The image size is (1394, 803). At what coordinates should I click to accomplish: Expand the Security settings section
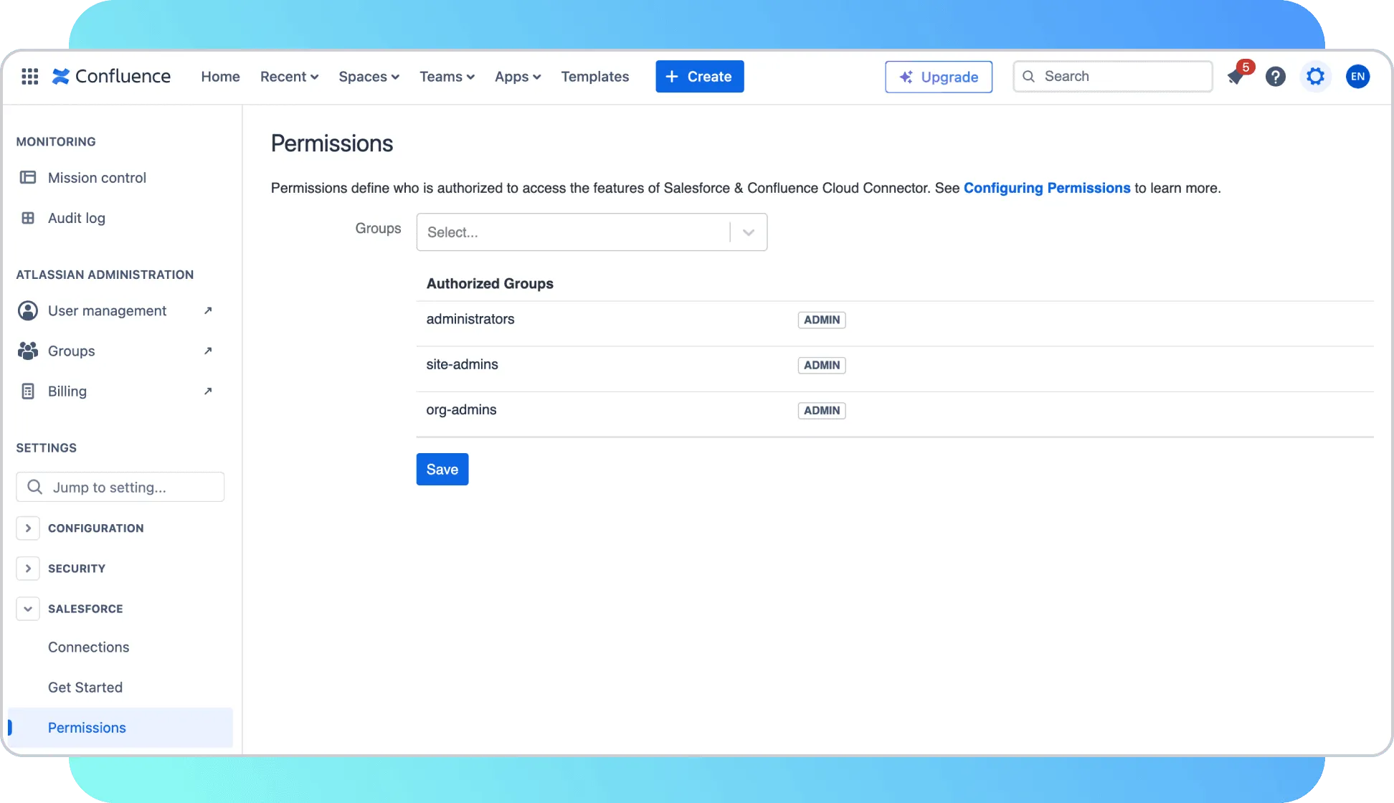click(x=28, y=569)
